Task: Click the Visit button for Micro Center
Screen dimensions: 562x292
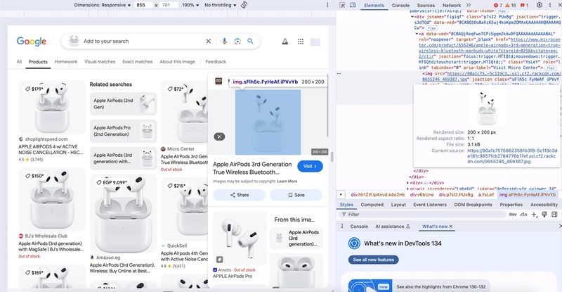Action: (x=310, y=166)
